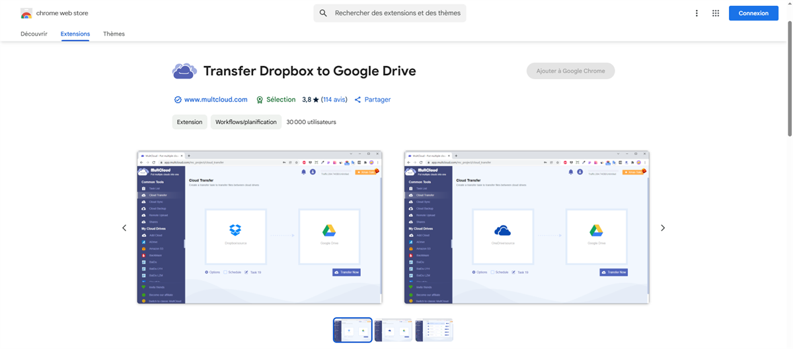Click the MultCloud extension cloud icon
This screenshot has height=349, width=793.
click(x=184, y=71)
